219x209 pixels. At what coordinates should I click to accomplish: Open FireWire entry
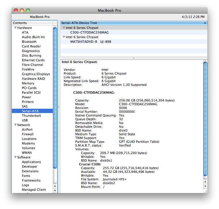[28, 69]
